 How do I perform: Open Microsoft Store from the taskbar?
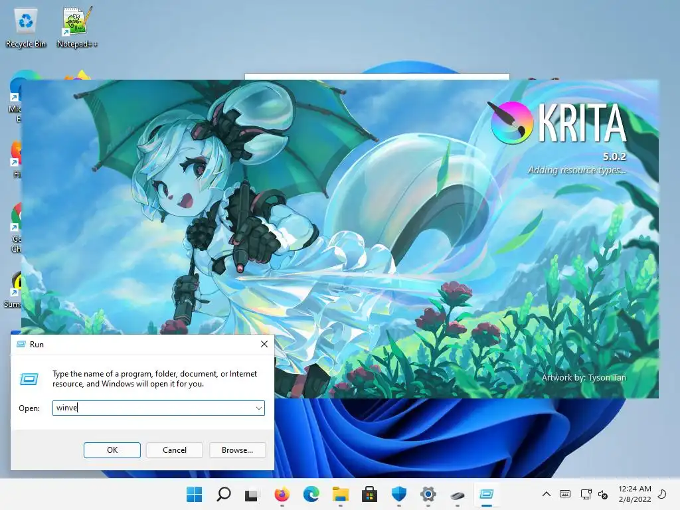pos(369,494)
